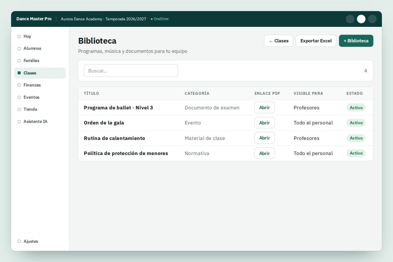
Task: Click Todo el personal in Orden de la gala row
Action: pyautogui.click(x=313, y=123)
